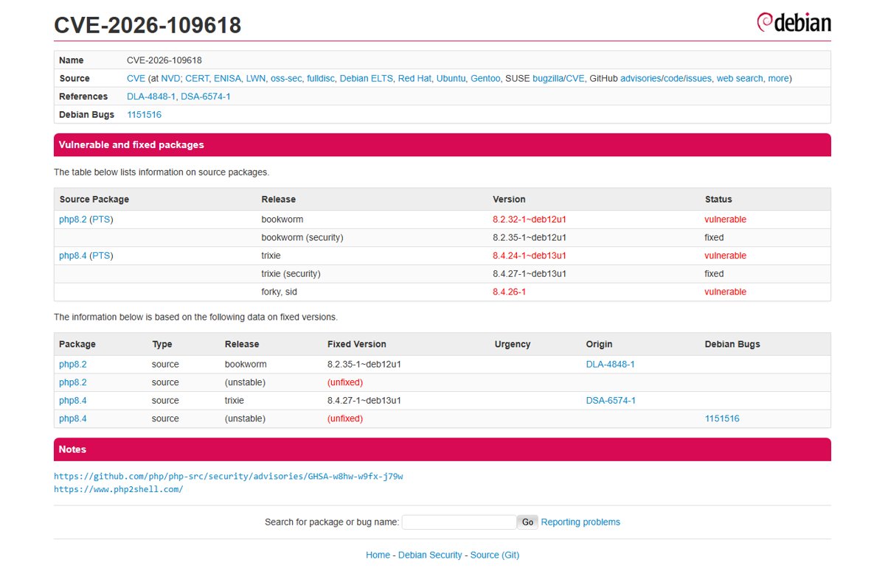
Task: Open bug 1151516 in the fixed versions table
Action: [722, 418]
